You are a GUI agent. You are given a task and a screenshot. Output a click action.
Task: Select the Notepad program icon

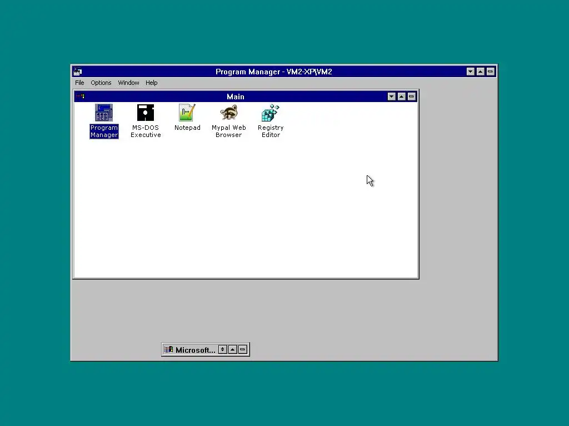pyautogui.click(x=187, y=113)
